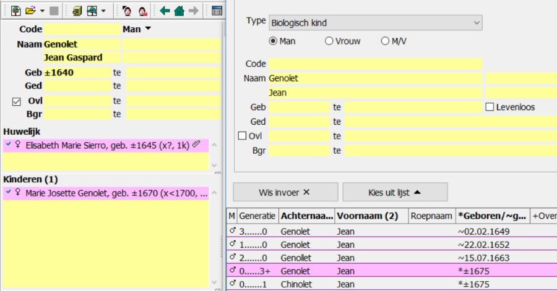Select the M/V radio button
Viewport: 557px width, 291px height.
(385, 41)
